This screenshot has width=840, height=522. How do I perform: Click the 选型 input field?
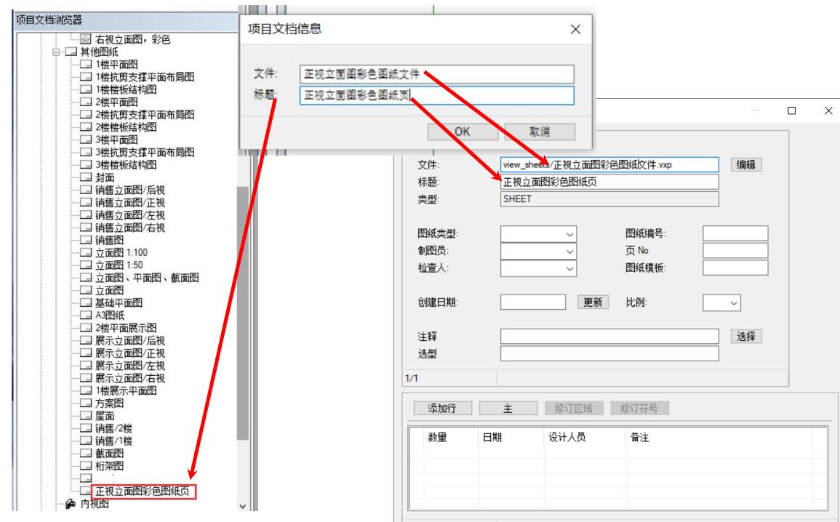pos(609,353)
